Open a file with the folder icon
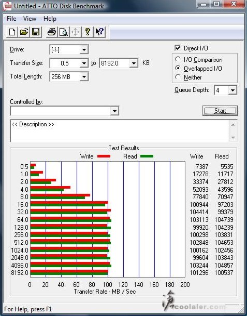The image size is (247, 316). point(24,32)
